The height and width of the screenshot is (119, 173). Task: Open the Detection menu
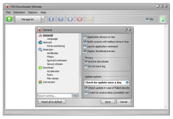click(x=19, y=12)
